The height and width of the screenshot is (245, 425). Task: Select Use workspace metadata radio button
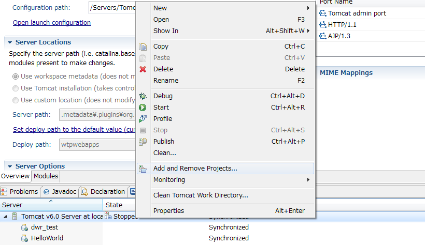(x=16, y=76)
